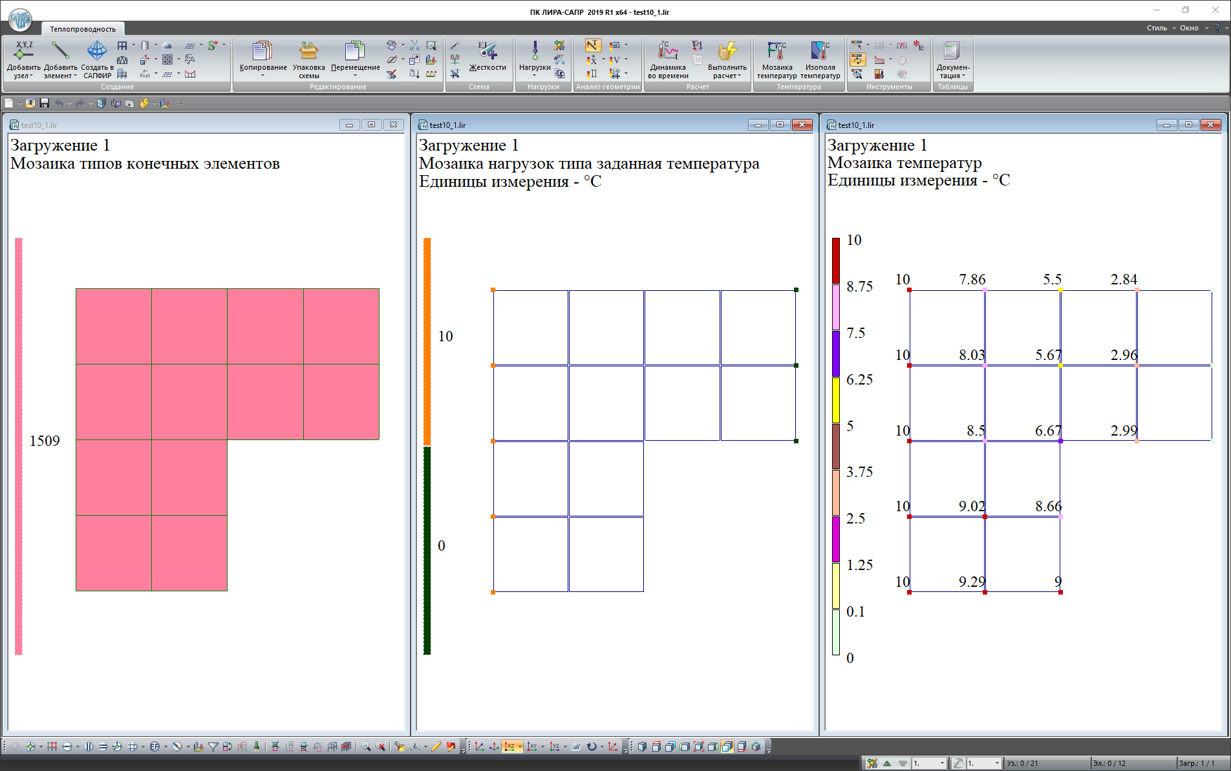Expand the Выполнить расчет dropdown
The image size is (1231, 771).
point(727,76)
